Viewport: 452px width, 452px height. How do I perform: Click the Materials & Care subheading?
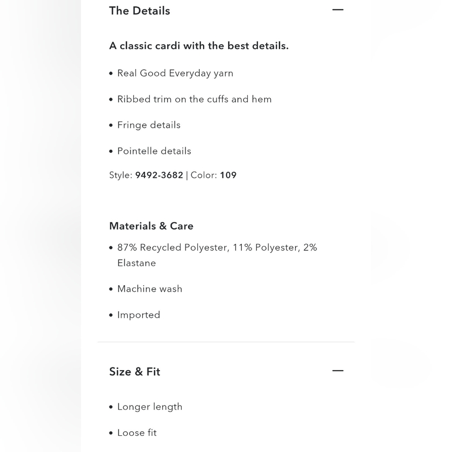(151, 226)
